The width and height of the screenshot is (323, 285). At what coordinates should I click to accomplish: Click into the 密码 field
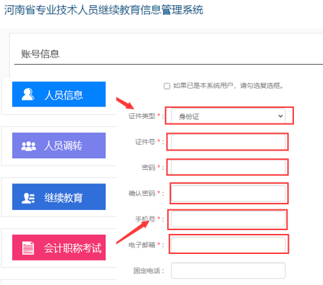(228, 167)
